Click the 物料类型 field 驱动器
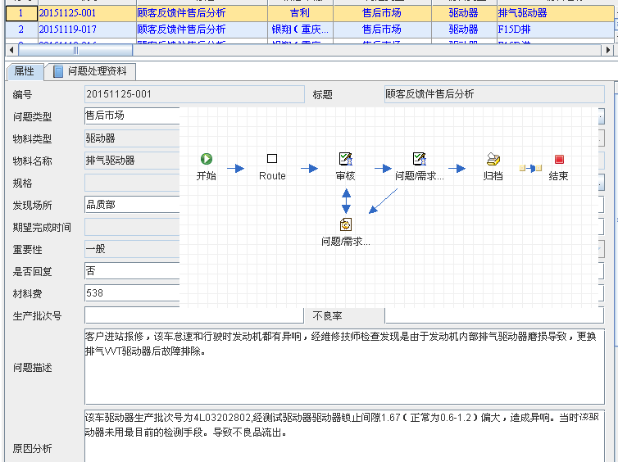 click(132, 138)
